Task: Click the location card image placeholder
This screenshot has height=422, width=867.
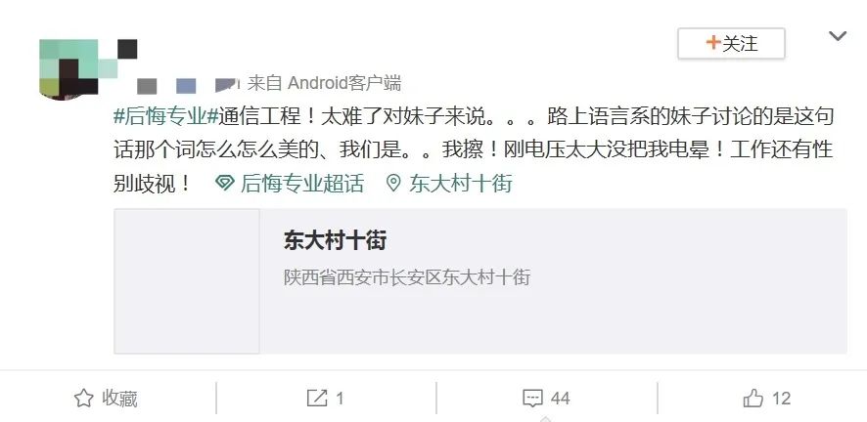Action: coord(186,281)
